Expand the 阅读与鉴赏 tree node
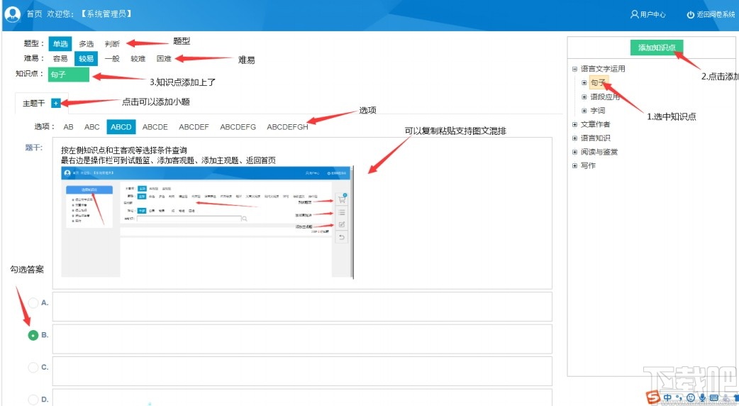The width and height of the screenshot is (739, 406). [574, 152]
